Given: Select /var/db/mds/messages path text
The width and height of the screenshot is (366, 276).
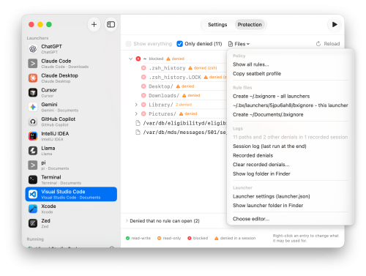Looking at the screenshot, I should click(x=184, y=133).
